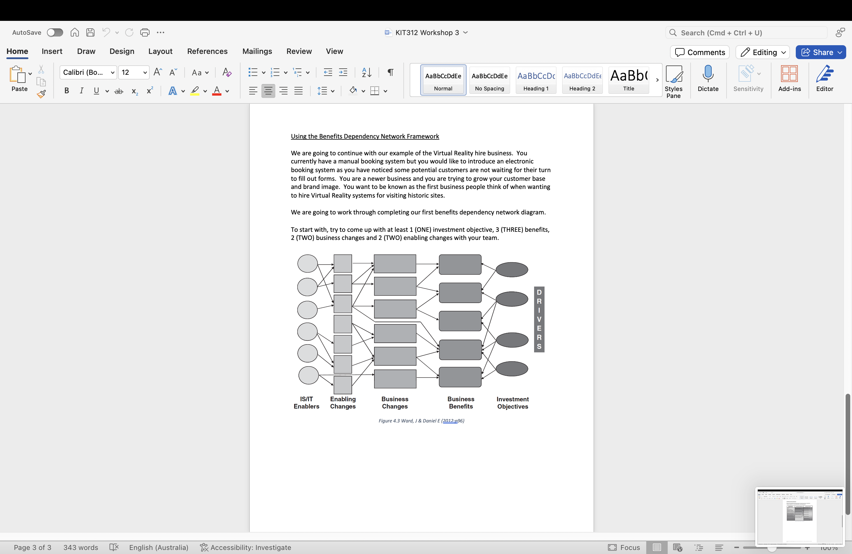
Task: Click the Clear Formatting icon
Action: (227, 72)
